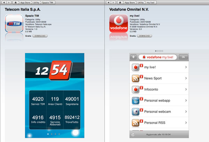This screenshot has height=142, width=209.
Task: Click 'Aggiornato alle 10:18:34' status text
Action: [158, 135]
